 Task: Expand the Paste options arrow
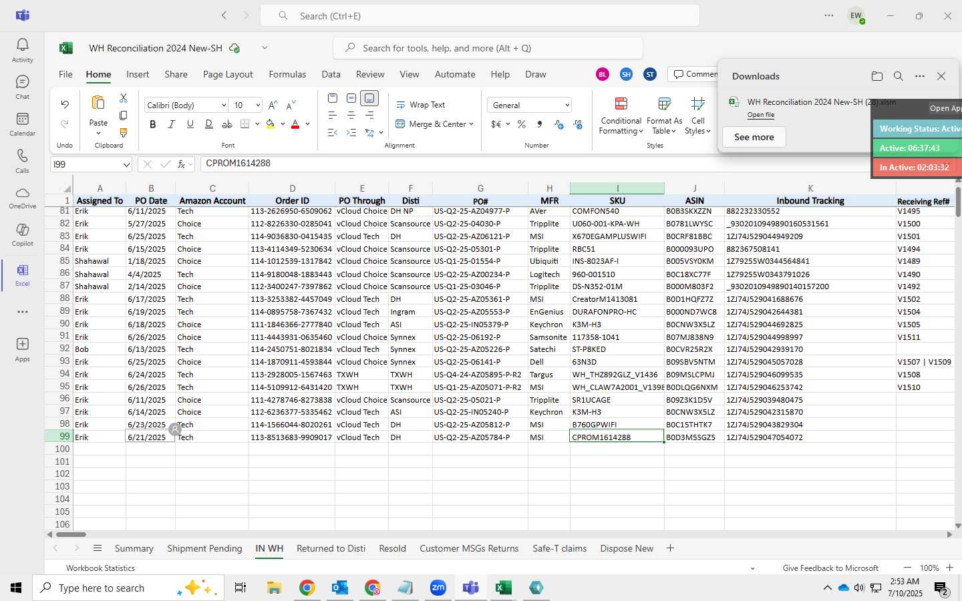[98, 134]
